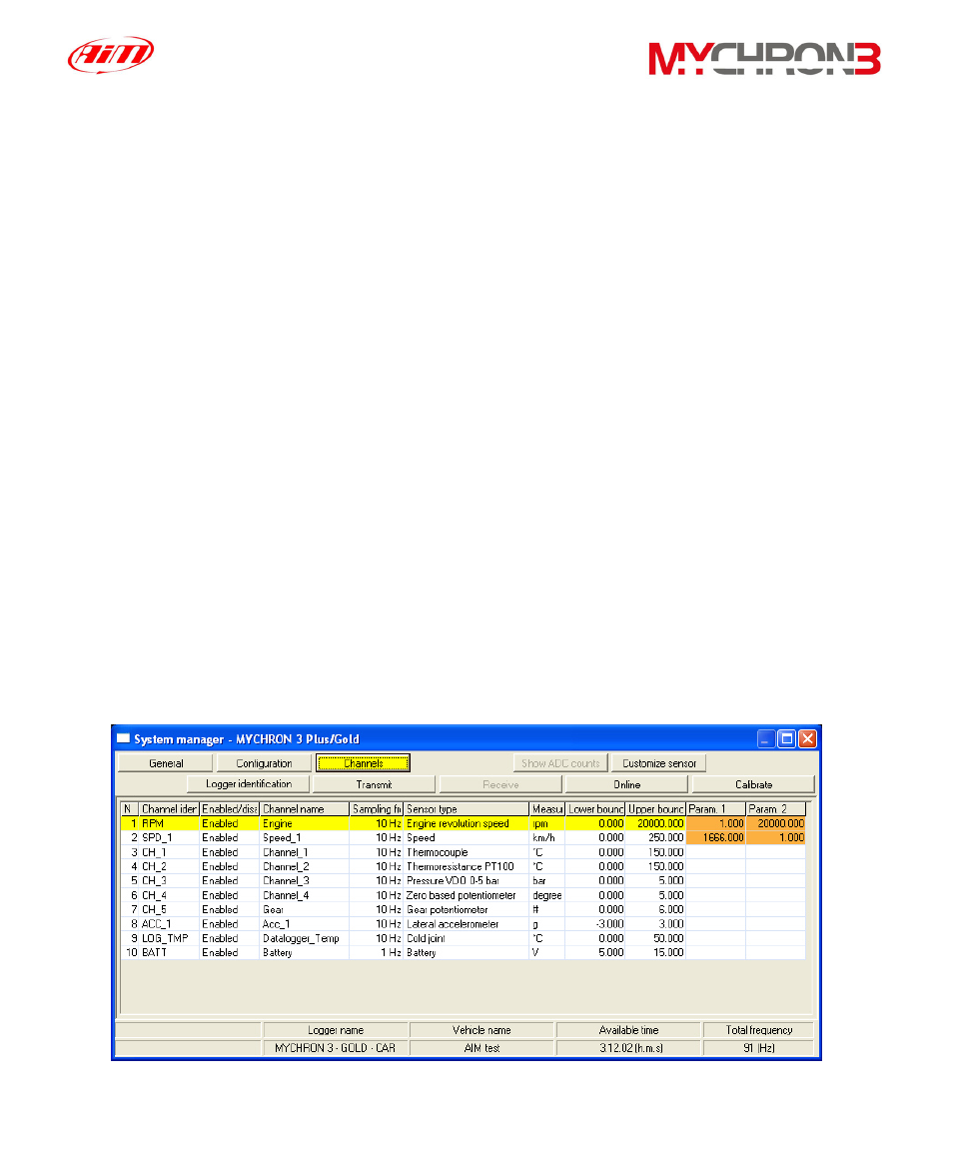Click the Calibrate button

[754, 783]
